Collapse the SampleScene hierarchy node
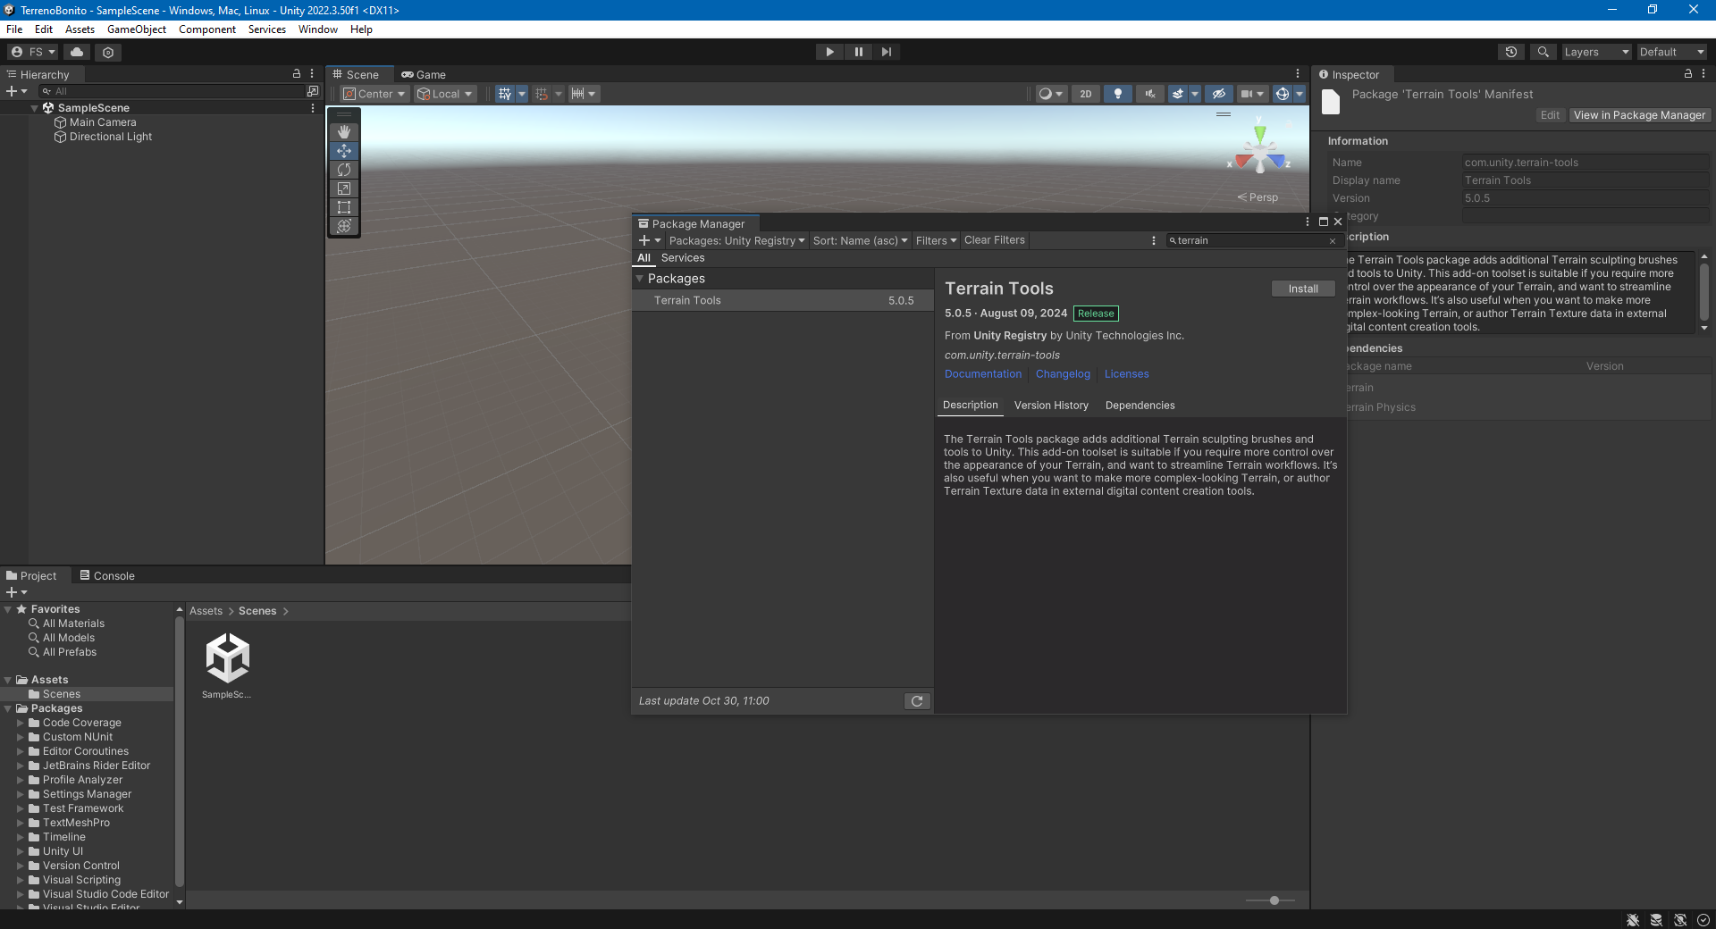This screenshot has width=1716, height=929. (35, 108)
